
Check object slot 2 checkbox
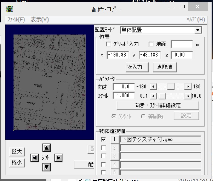(x=103, y=148)
